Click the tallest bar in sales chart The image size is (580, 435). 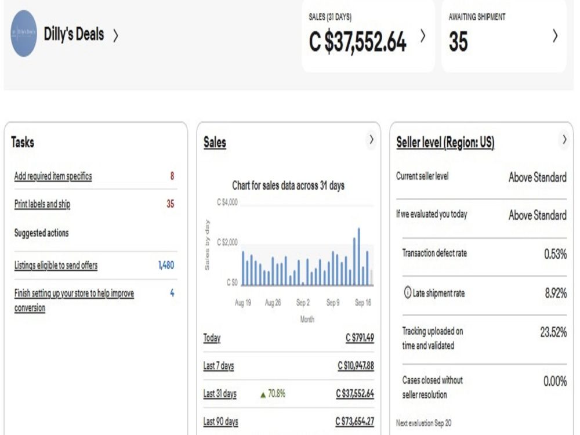[359, 257]
